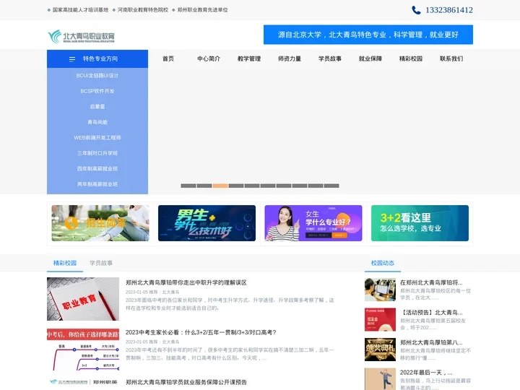
Task: Click the 北大青鸟职业教育 logo
Action: (81, 36)
